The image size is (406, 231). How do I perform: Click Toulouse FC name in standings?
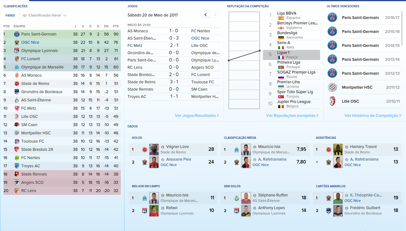tap(33, 141)
